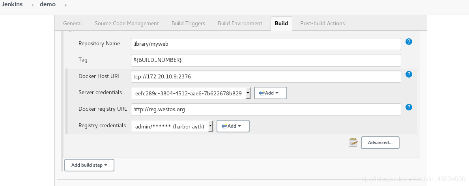Focus Docker registry URL input field
Viewport: 469px width, 186px height.
tap(266, 110)
